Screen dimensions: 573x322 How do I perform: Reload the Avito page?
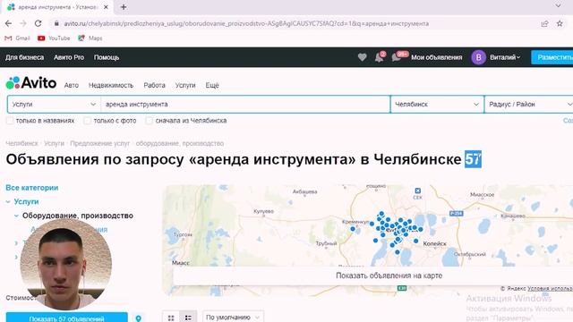[38, 23]
